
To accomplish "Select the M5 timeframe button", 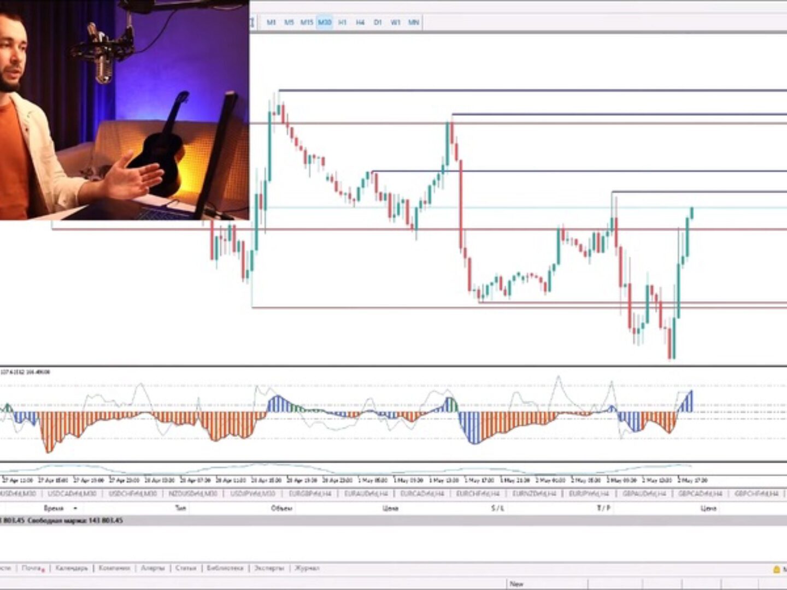I will pos(289,22).
